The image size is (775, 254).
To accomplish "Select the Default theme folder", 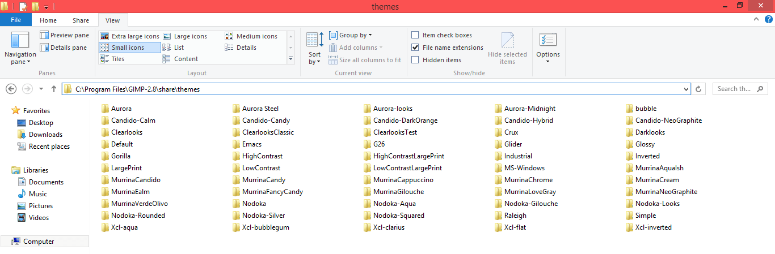I will (117, 144).
